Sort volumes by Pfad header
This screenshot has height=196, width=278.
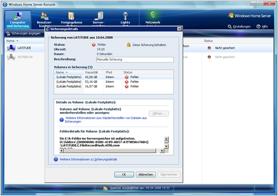point(113,72)
